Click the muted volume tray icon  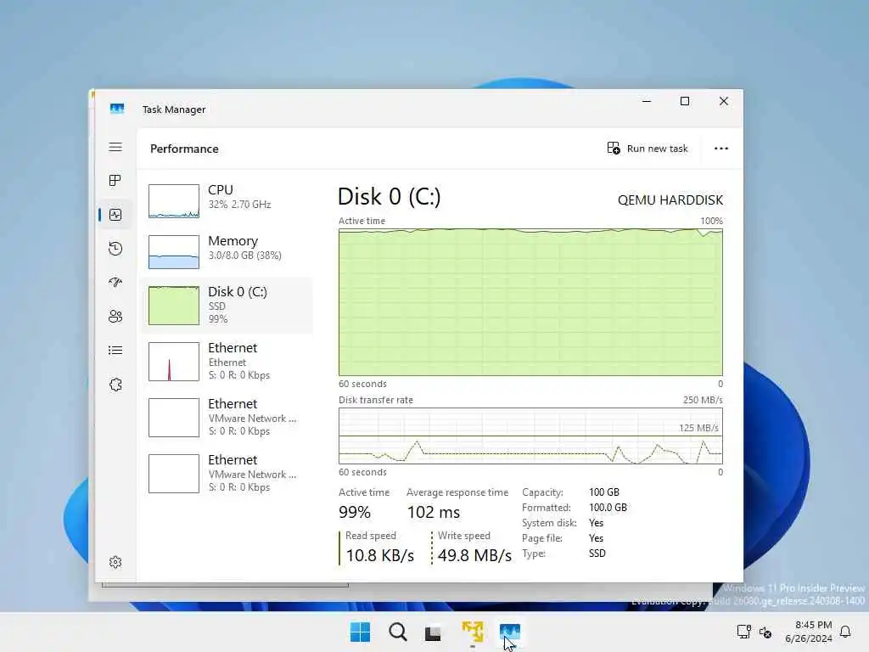765,632
